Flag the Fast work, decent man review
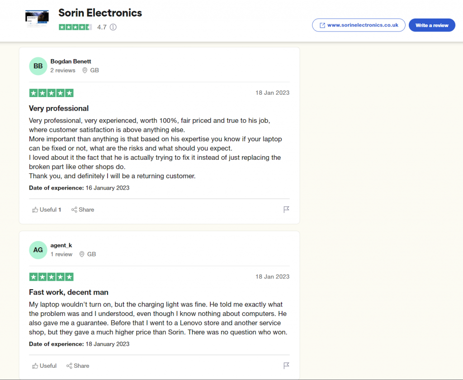 (286, 366)
